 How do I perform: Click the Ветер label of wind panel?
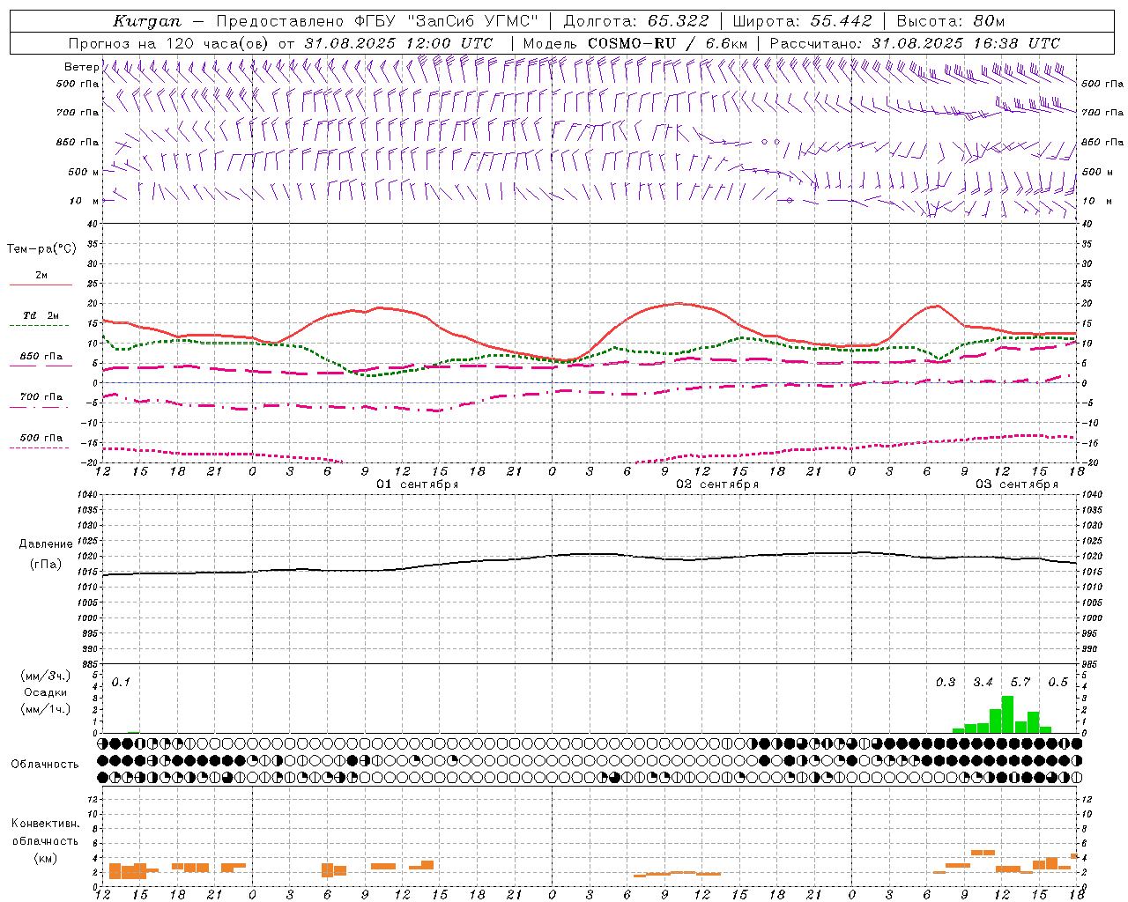pos(81,67)
